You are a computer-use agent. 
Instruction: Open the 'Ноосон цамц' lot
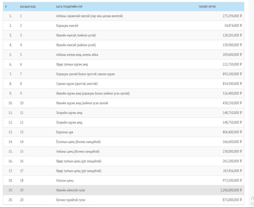(65, 181)
